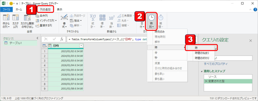This screenshot has height=101, width=258.
Task: Add a 条件列 column
Action: 42,16
